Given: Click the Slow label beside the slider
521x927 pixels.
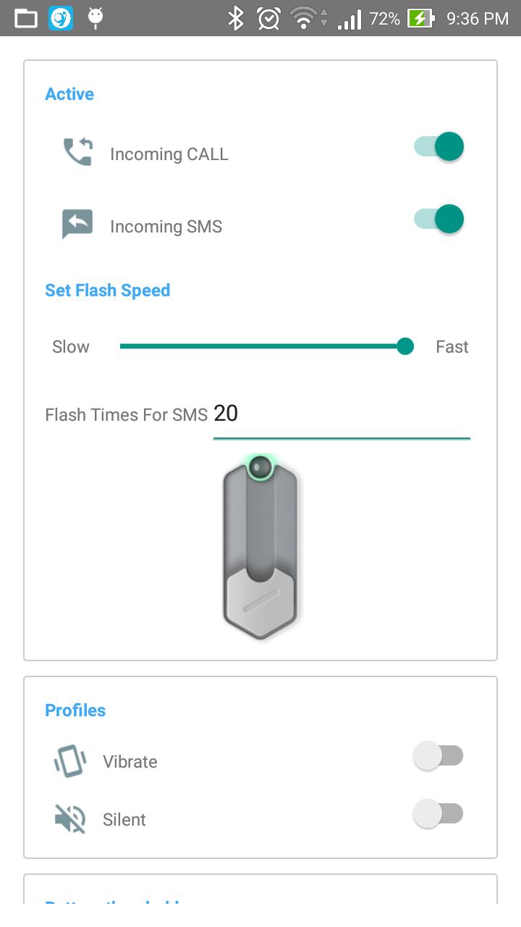Looking at the screenshot, I should pyautogui.click(x=70, y=346).
